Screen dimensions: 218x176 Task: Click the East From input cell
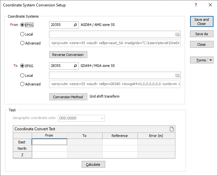pos(50,142)
